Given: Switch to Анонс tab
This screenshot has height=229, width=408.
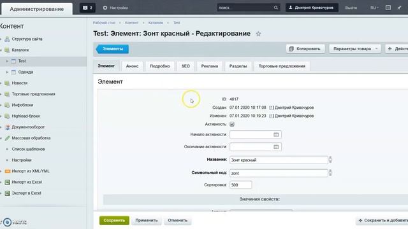Looking at the screenshot, I should (x=132, y=66).
